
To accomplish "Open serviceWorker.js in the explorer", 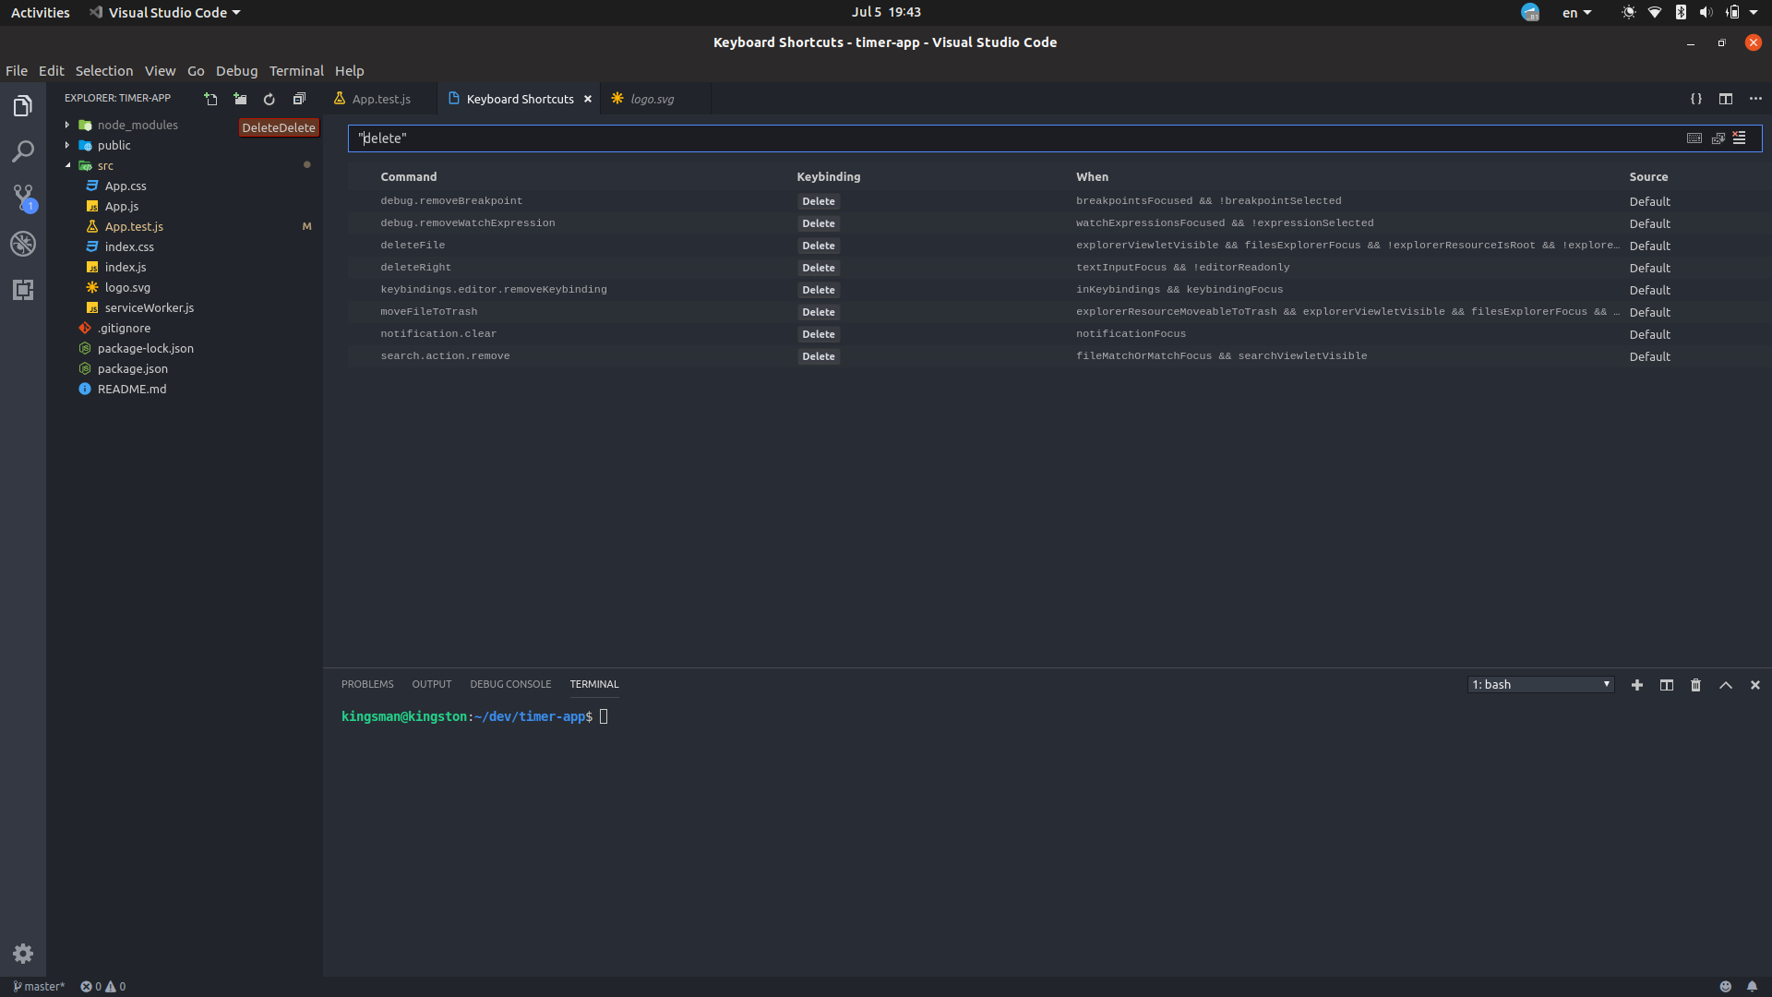I will 150,307.
